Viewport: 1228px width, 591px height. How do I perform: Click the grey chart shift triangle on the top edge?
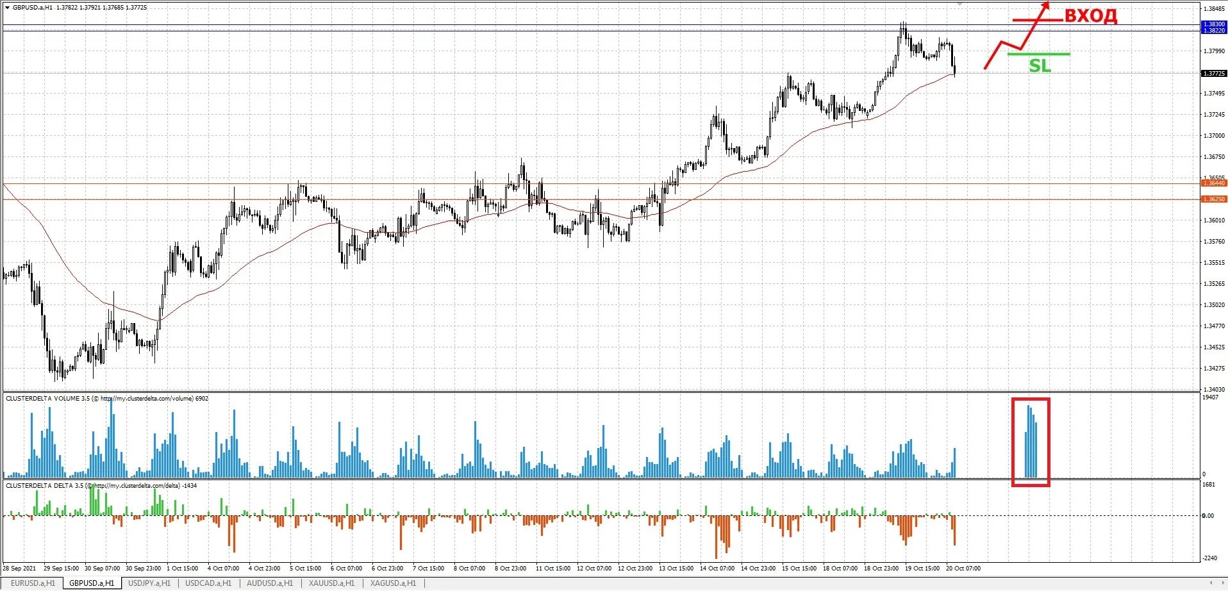959,4
